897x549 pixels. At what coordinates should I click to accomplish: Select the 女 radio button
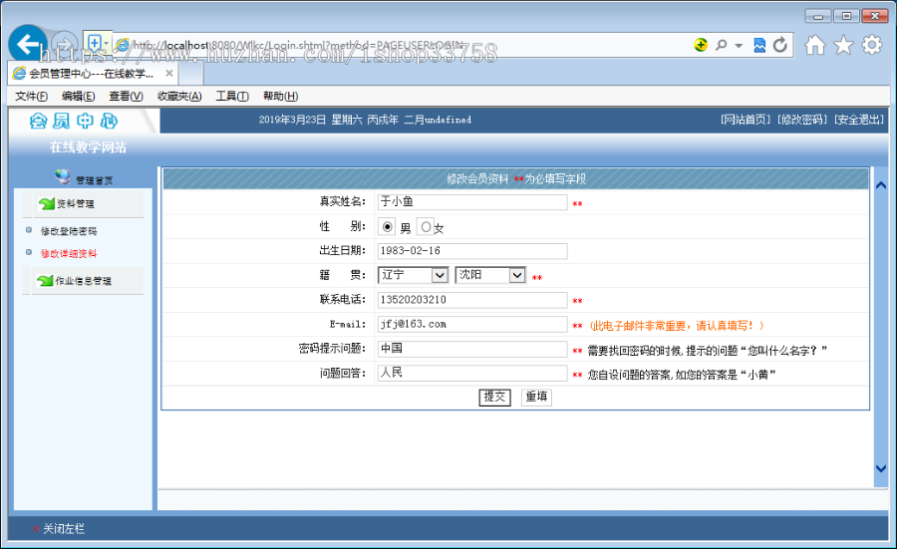pos(425,227)
